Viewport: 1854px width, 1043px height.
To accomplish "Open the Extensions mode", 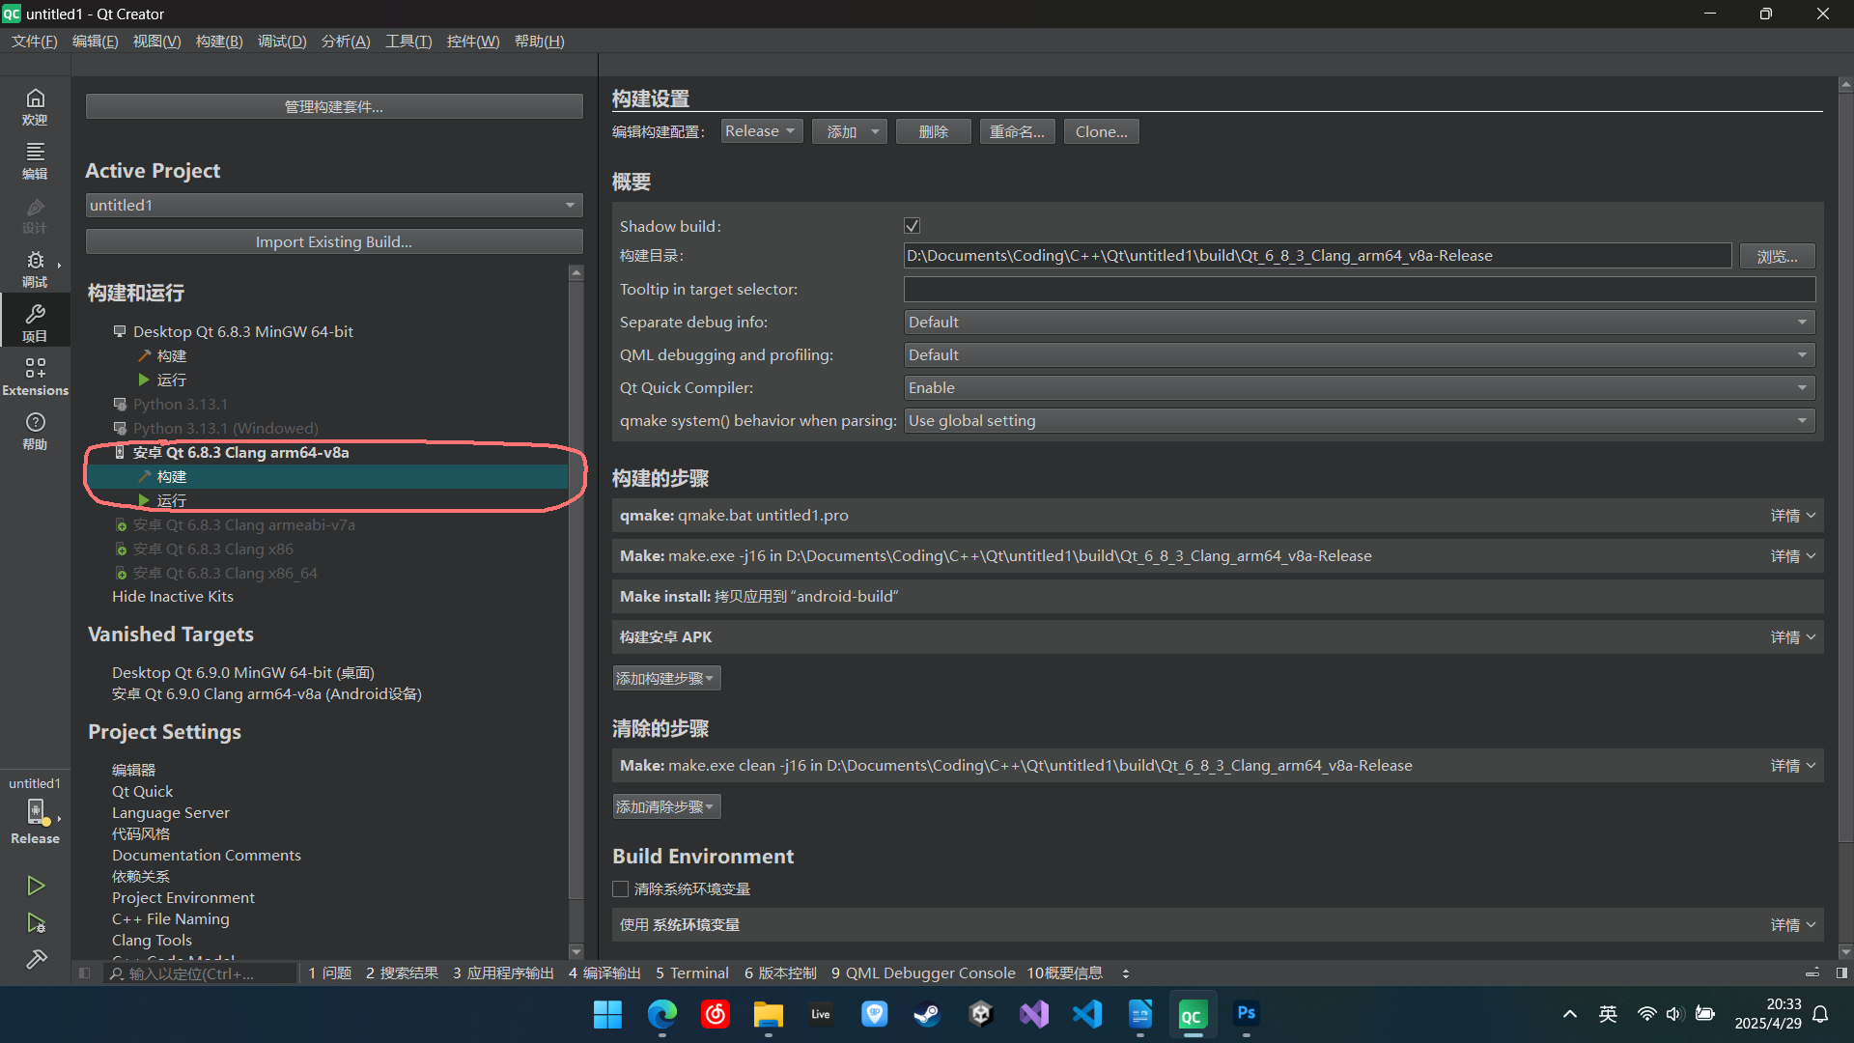I will 35,377.
